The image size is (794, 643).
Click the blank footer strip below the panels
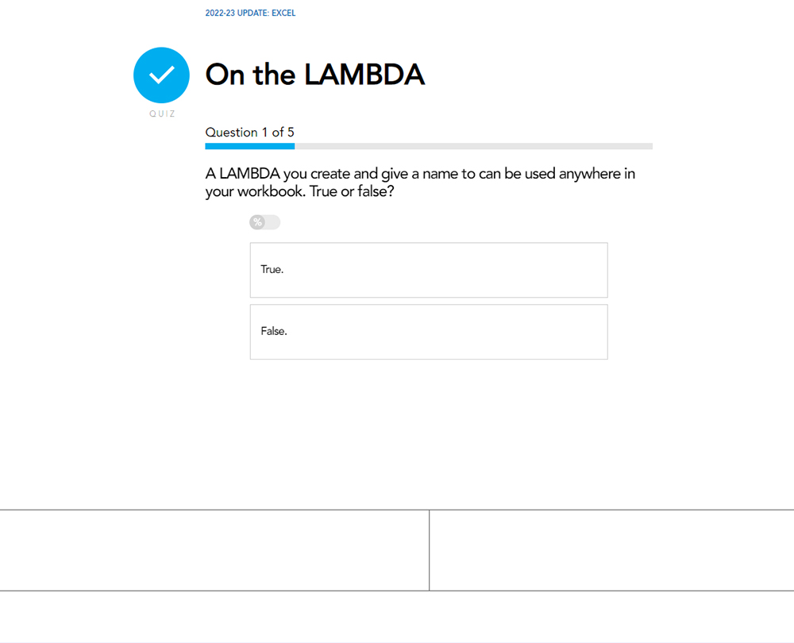tap(397, 617)
